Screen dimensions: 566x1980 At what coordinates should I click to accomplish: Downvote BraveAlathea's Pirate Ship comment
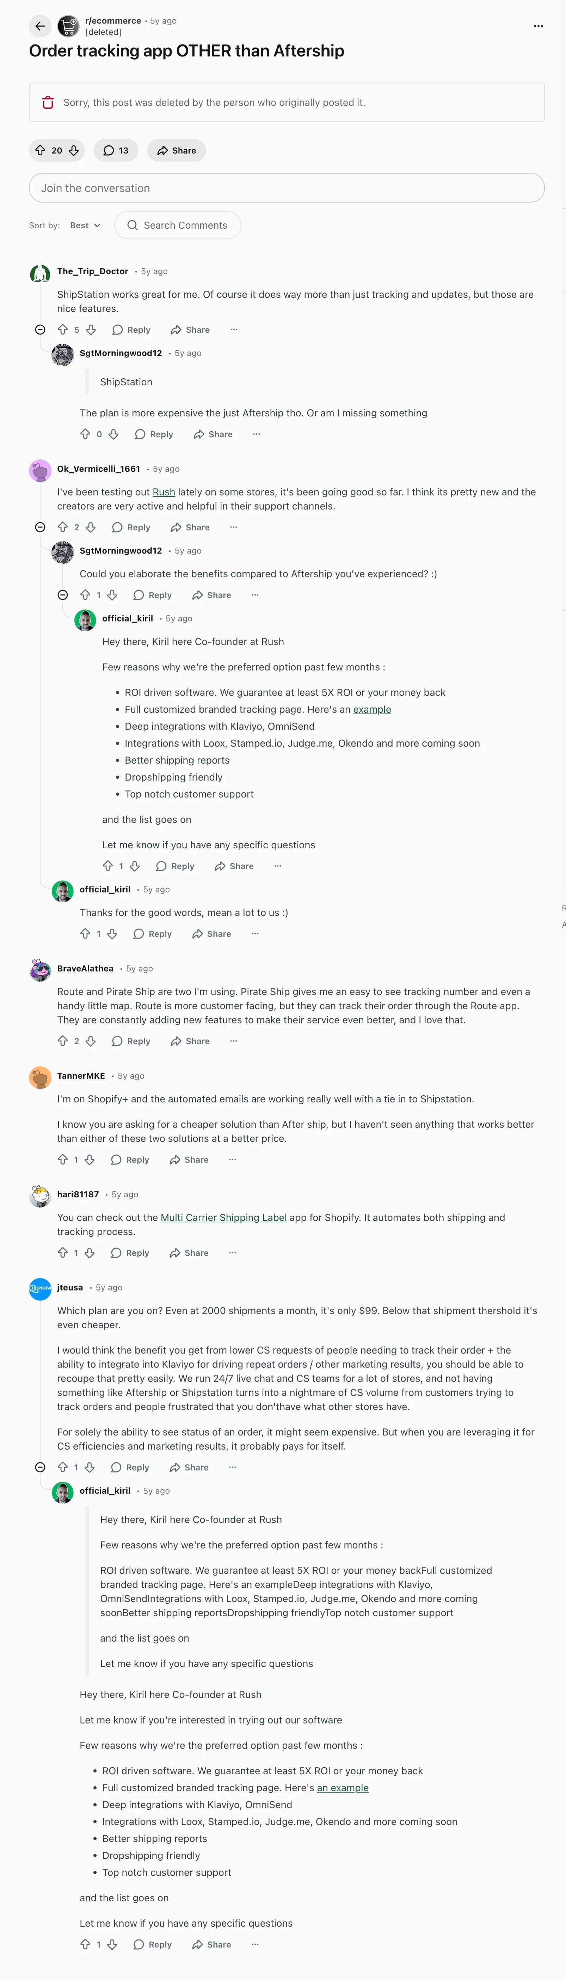91,1041
